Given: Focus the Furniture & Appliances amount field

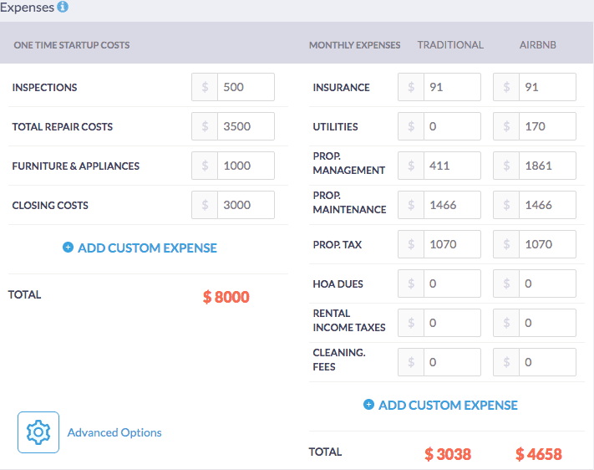Looking at the screenshot, I should coord(246,166).
